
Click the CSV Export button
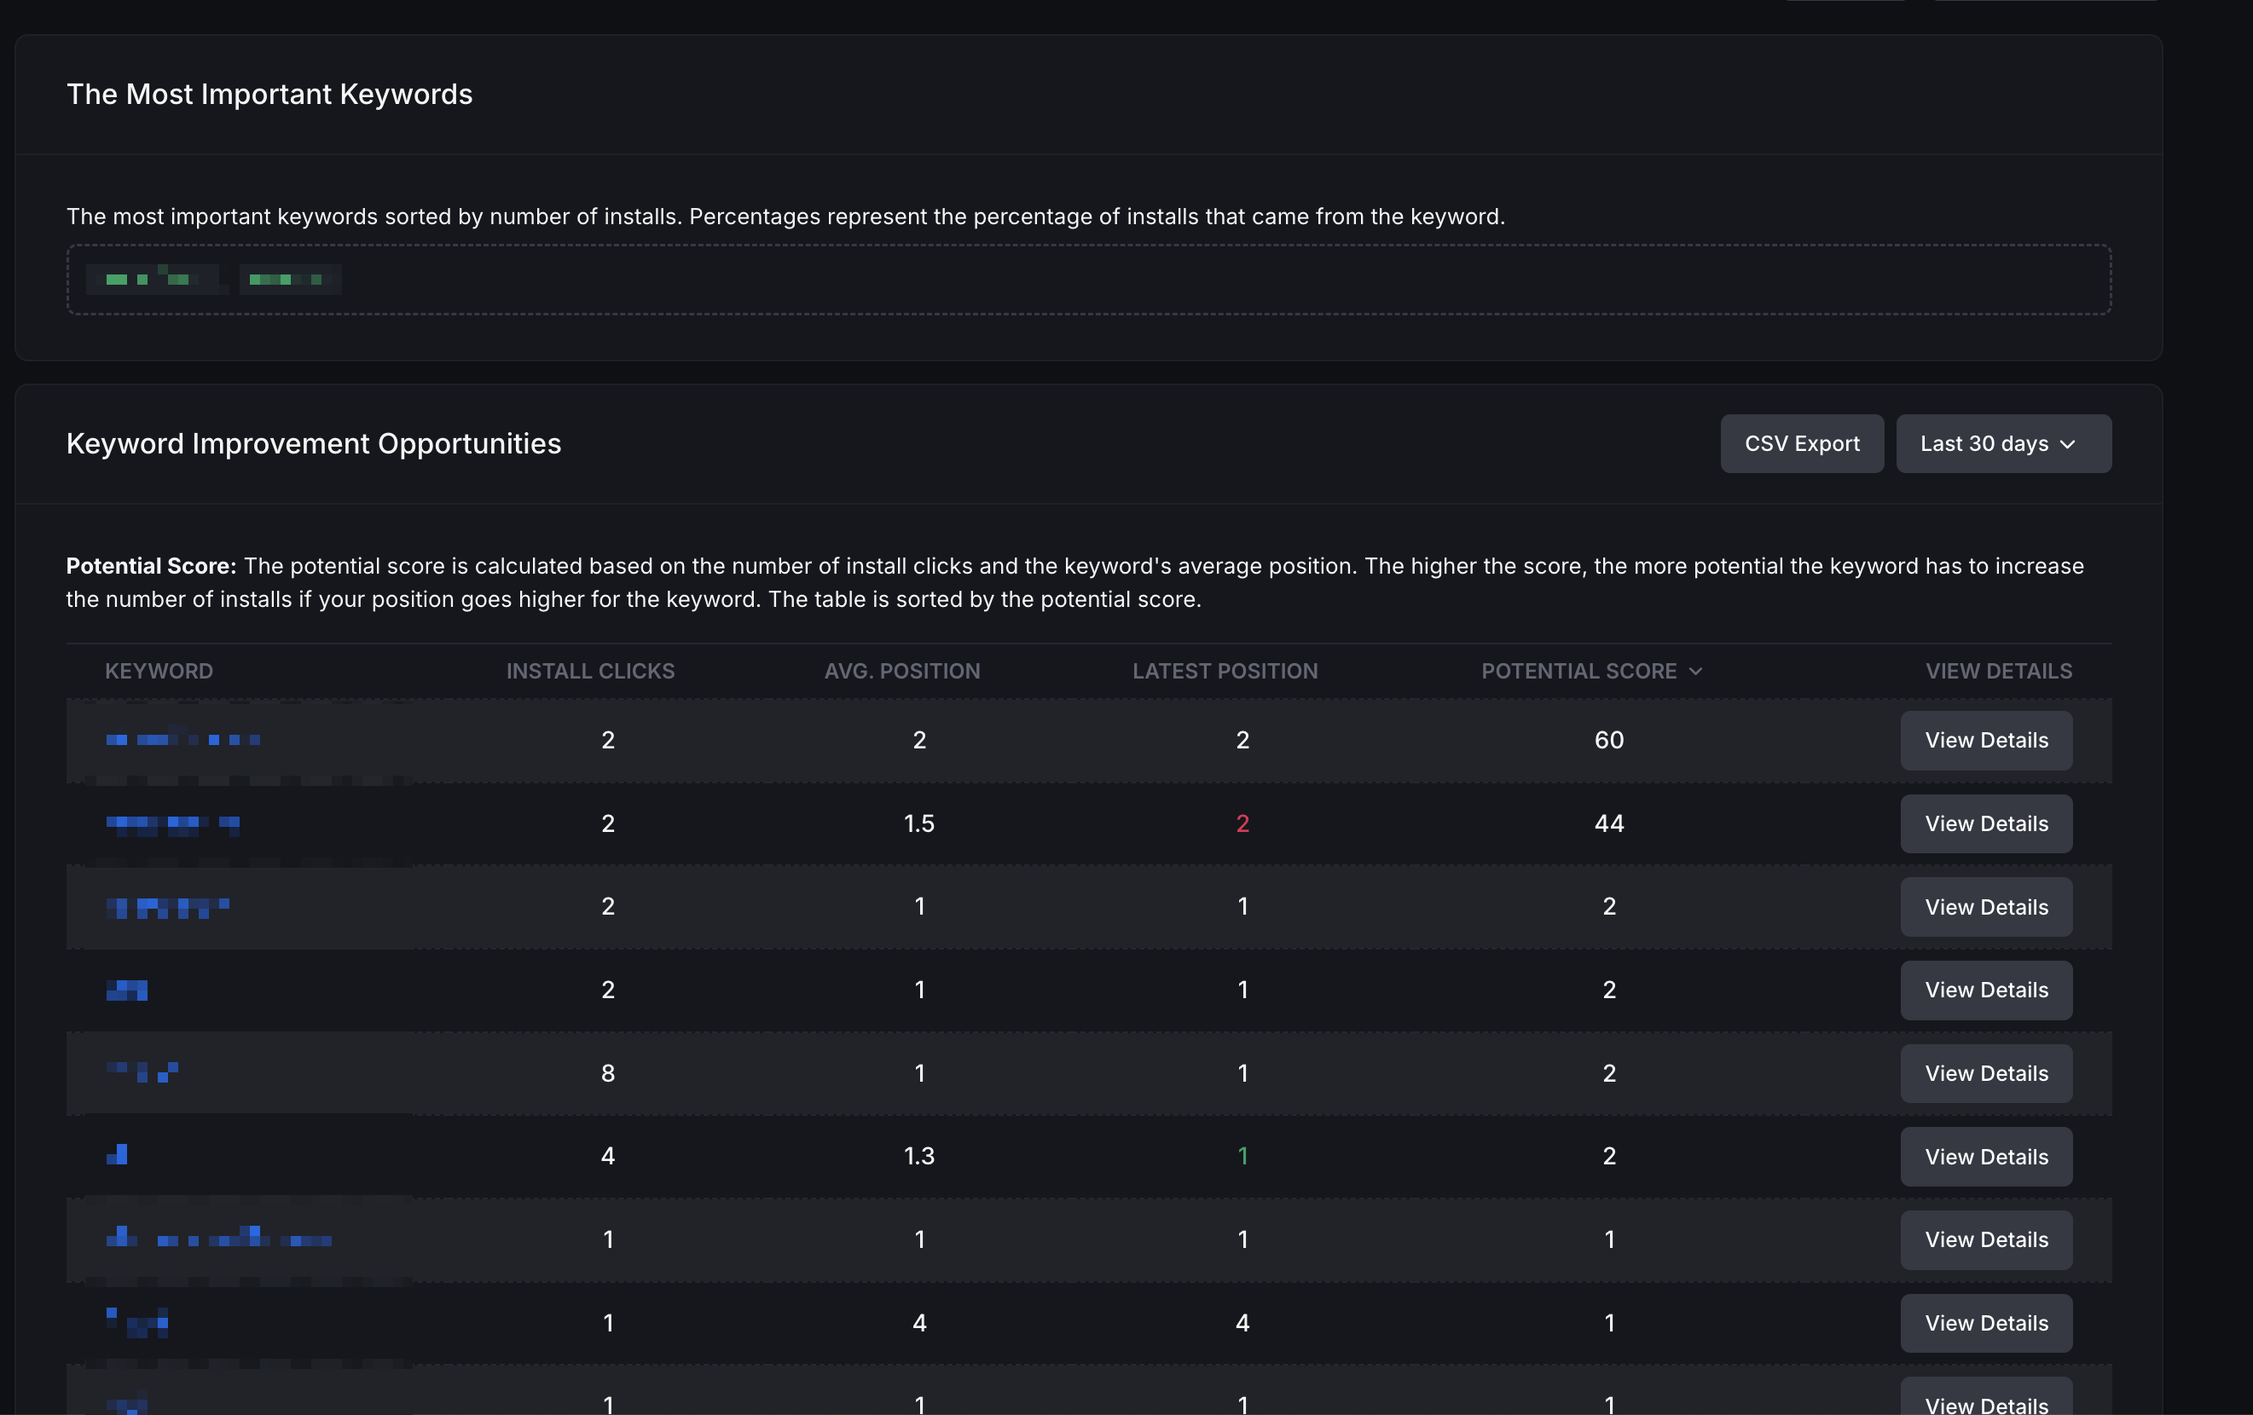pyautogui.click(x=1801, y=443)
